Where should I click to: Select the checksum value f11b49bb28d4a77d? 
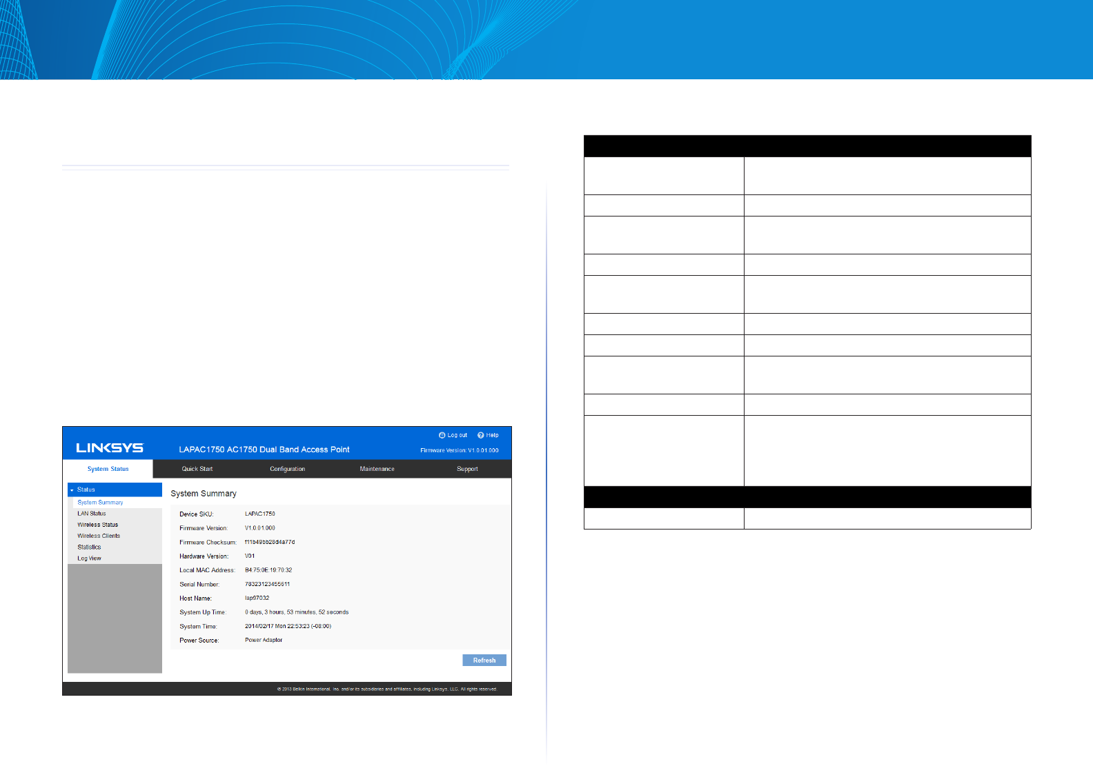[x=270, y=543]
